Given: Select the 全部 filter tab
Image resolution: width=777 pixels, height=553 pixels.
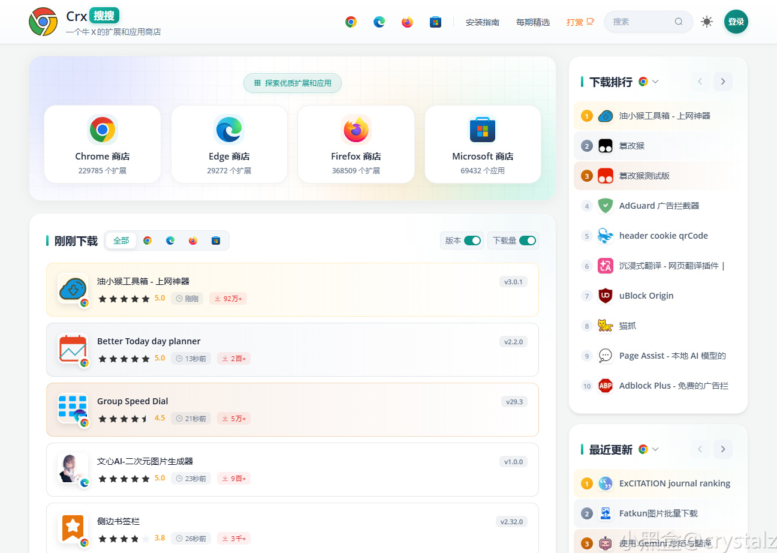Looking at the screenshot, I should click(121, 241).
